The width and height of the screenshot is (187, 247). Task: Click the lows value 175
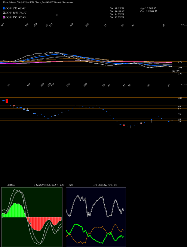53,85
